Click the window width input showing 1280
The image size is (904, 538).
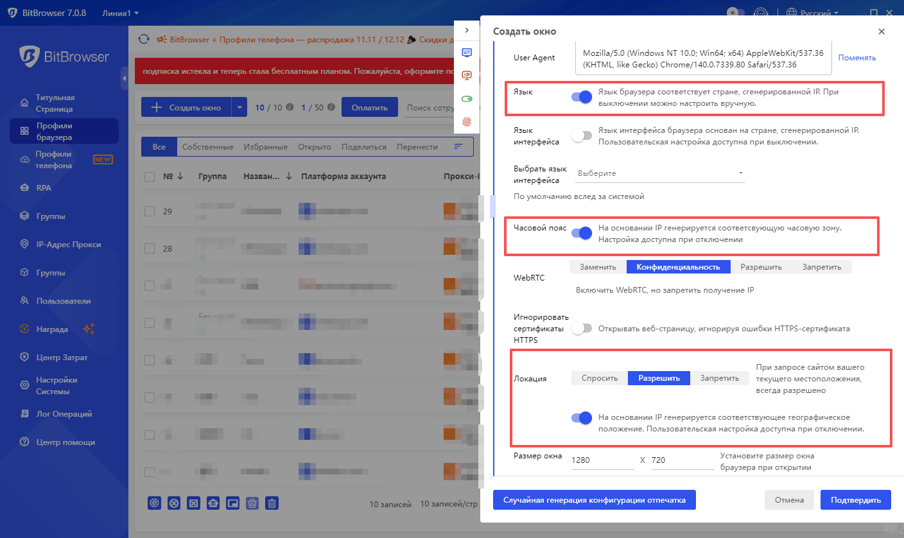coord(601,460)
